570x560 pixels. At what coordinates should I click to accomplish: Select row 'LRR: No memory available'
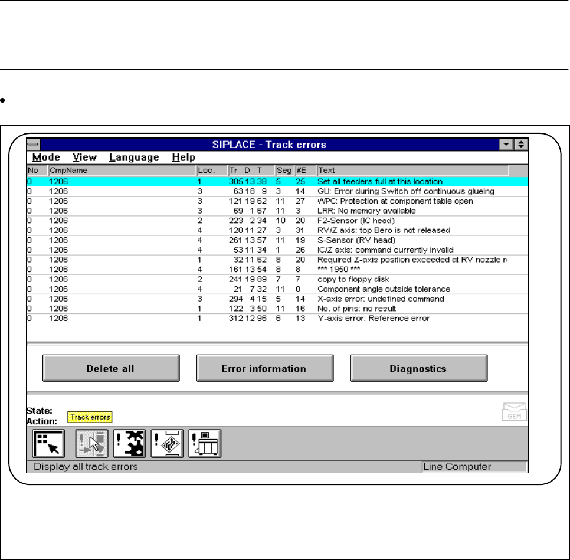tap(277, 211)
